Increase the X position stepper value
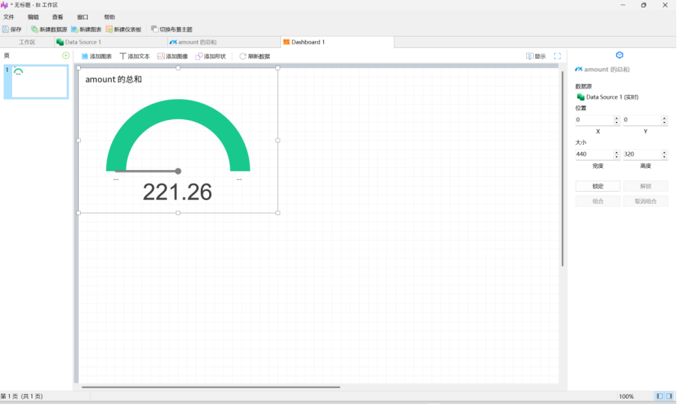The height and width of the screenshot is (404, 677). (616, 118)
